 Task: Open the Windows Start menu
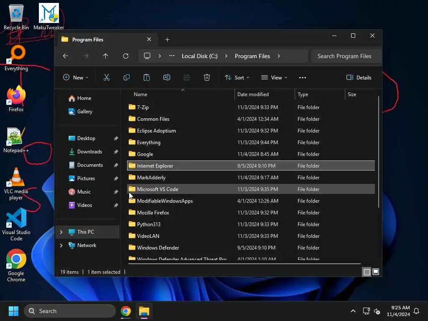point(13,311)
